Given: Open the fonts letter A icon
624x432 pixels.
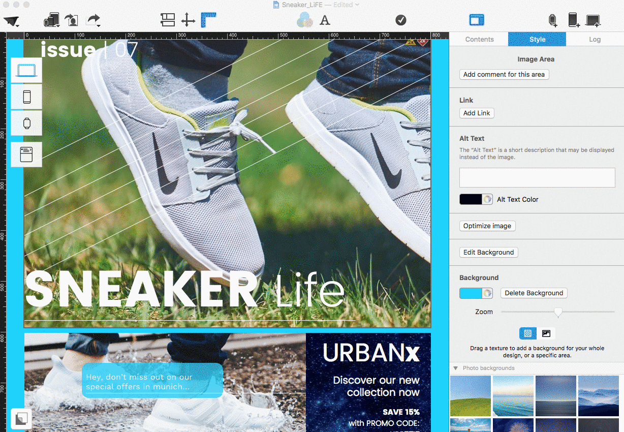Looking at the screenshot, I should click(x=325, y=20).
